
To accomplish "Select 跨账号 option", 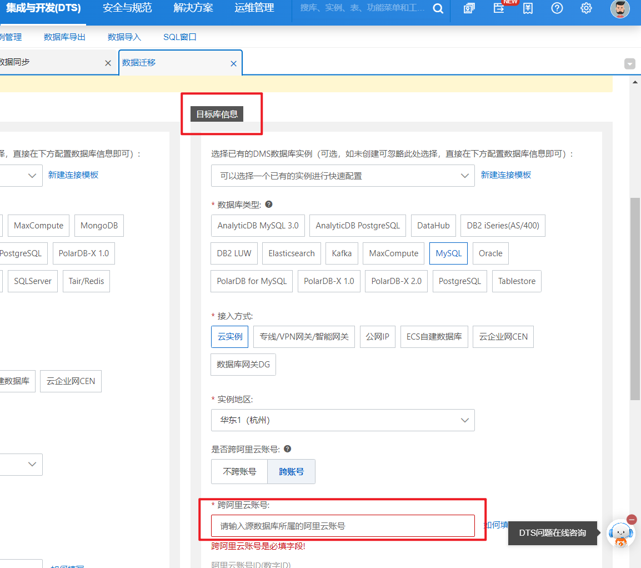I will pos(291,471).
